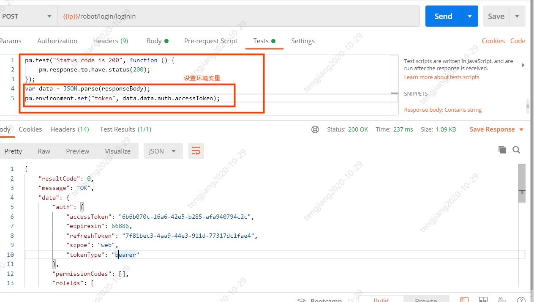Image resolution: width=534 pixels, height=302 pixels.
Task: Click the "refreshToken" value line
Action: [x=162, y=235]
